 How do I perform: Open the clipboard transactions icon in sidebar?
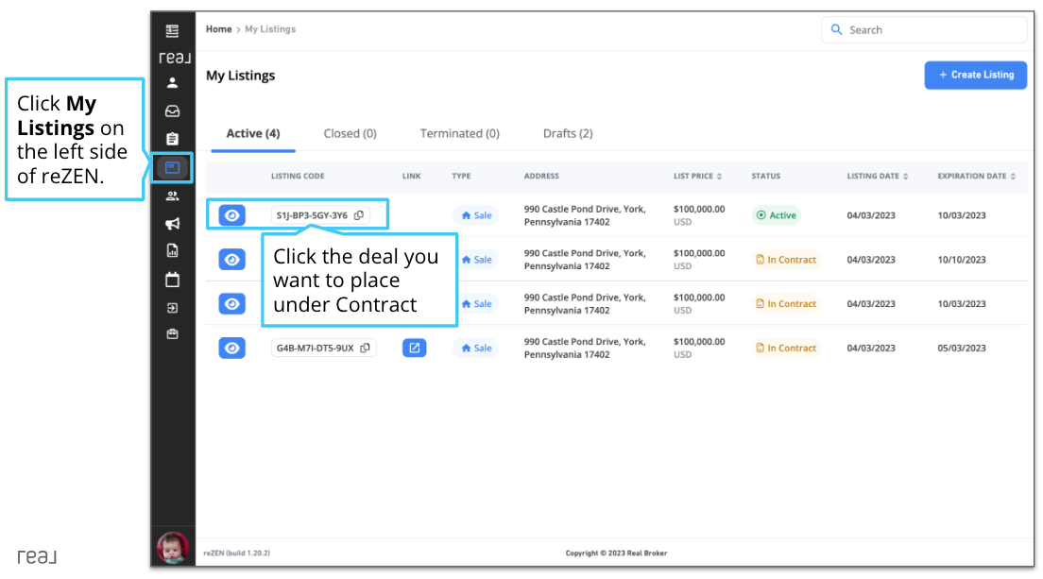172,138
